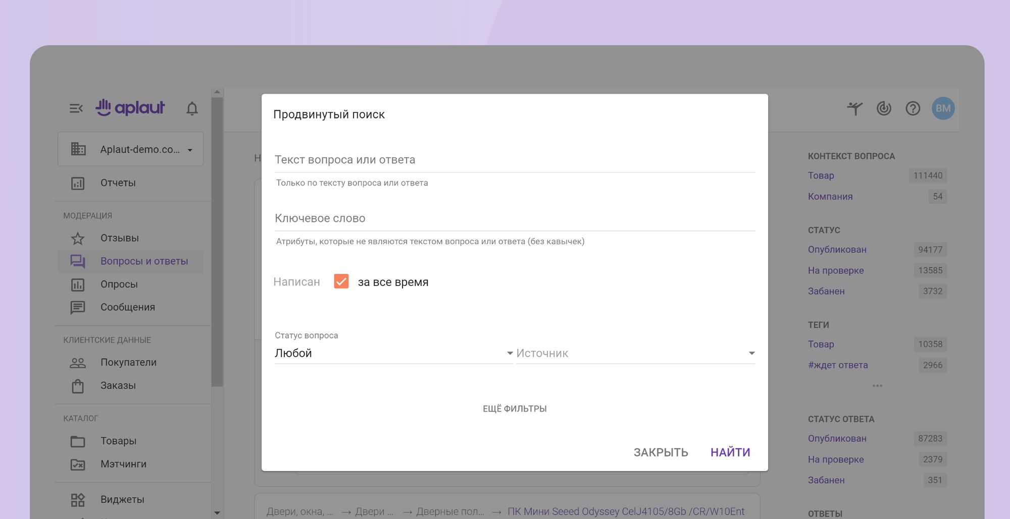This screenshot has width=1010, height=519.
Task: Click the help question mark icon
Action: click(913, 108)
